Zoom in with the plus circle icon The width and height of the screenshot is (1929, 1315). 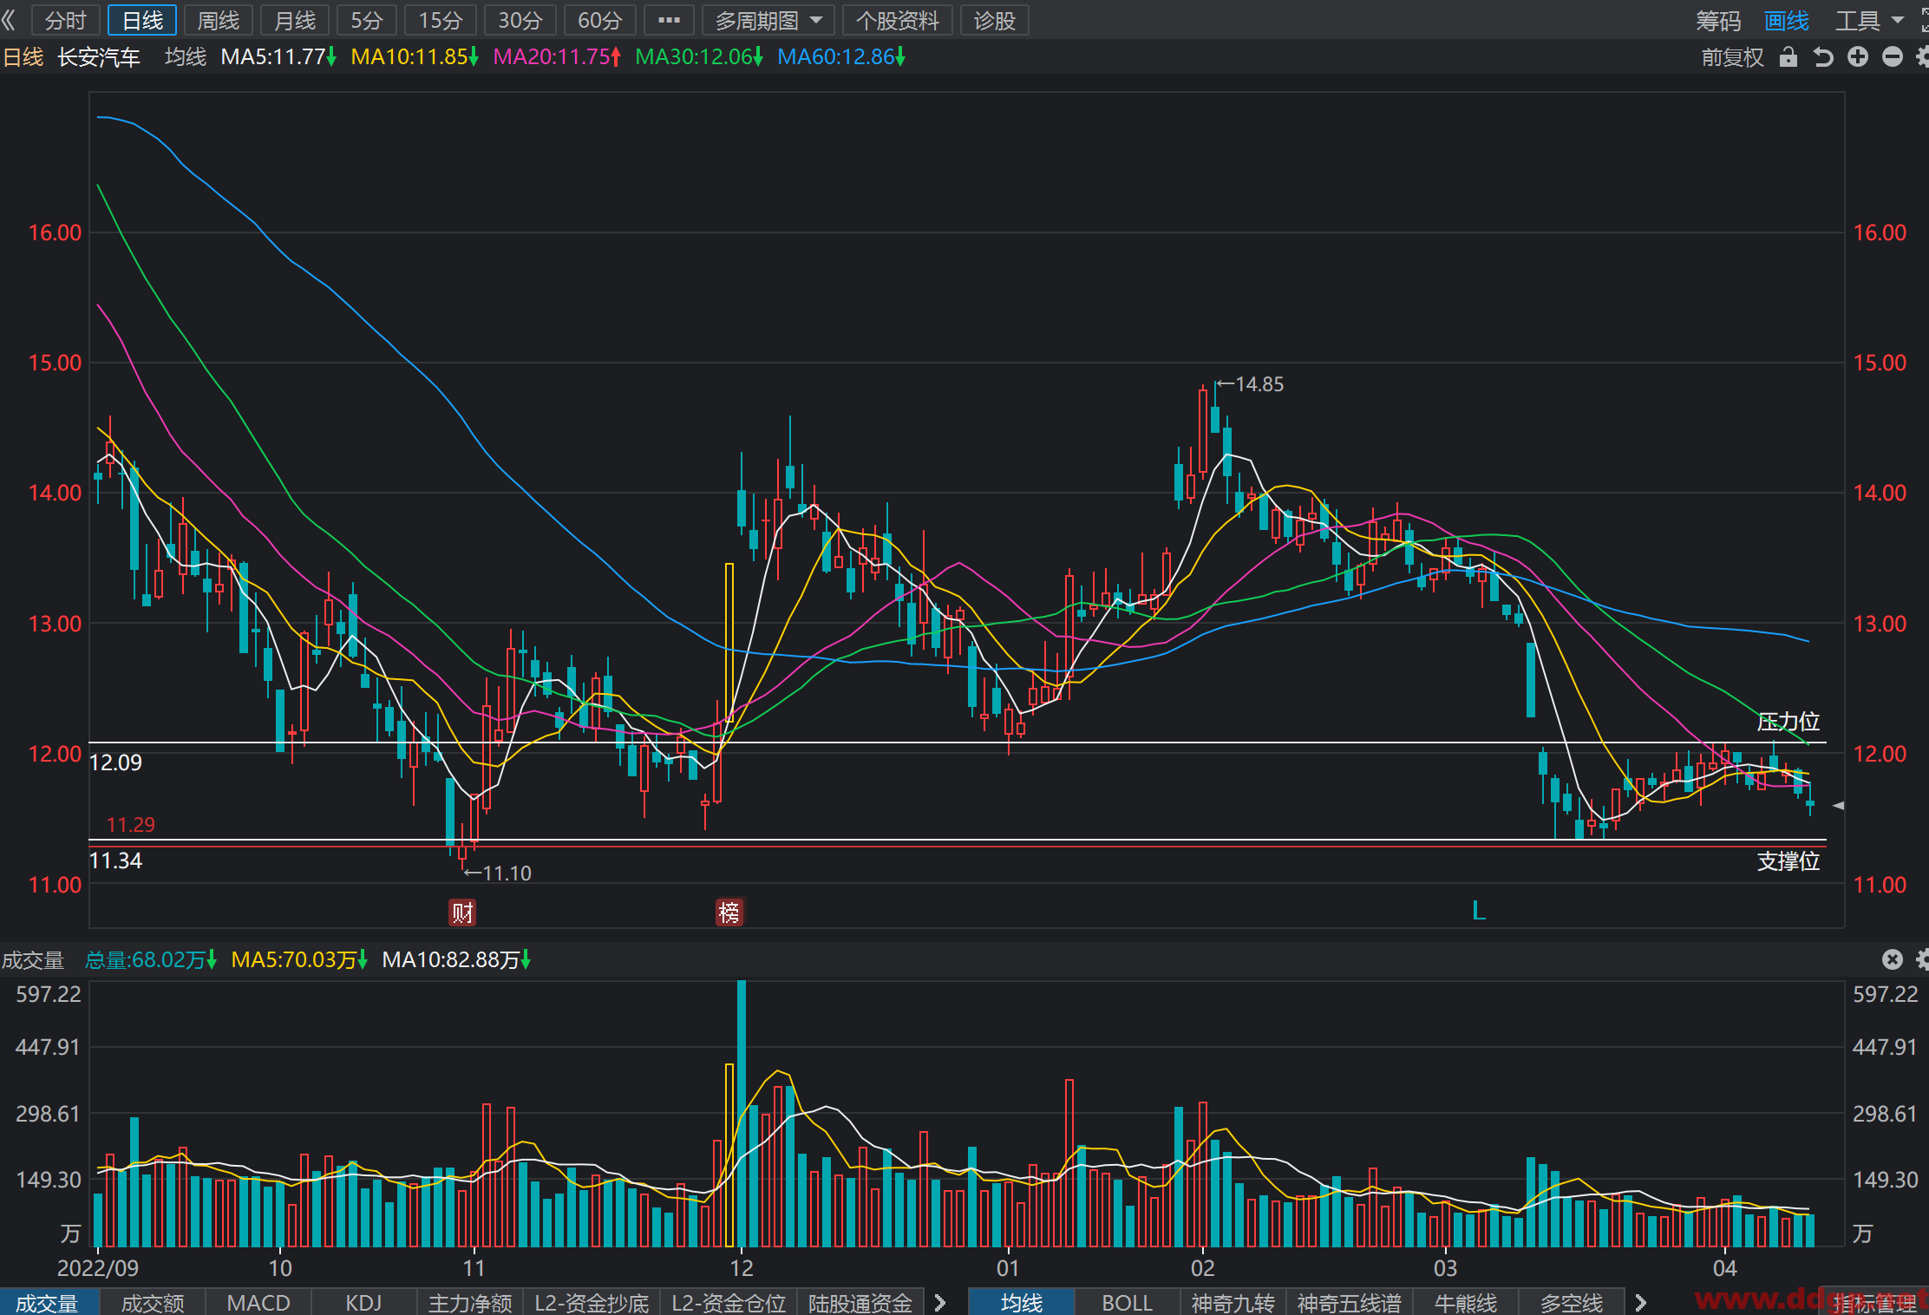pyautogui.click(x=1857, y=57)
